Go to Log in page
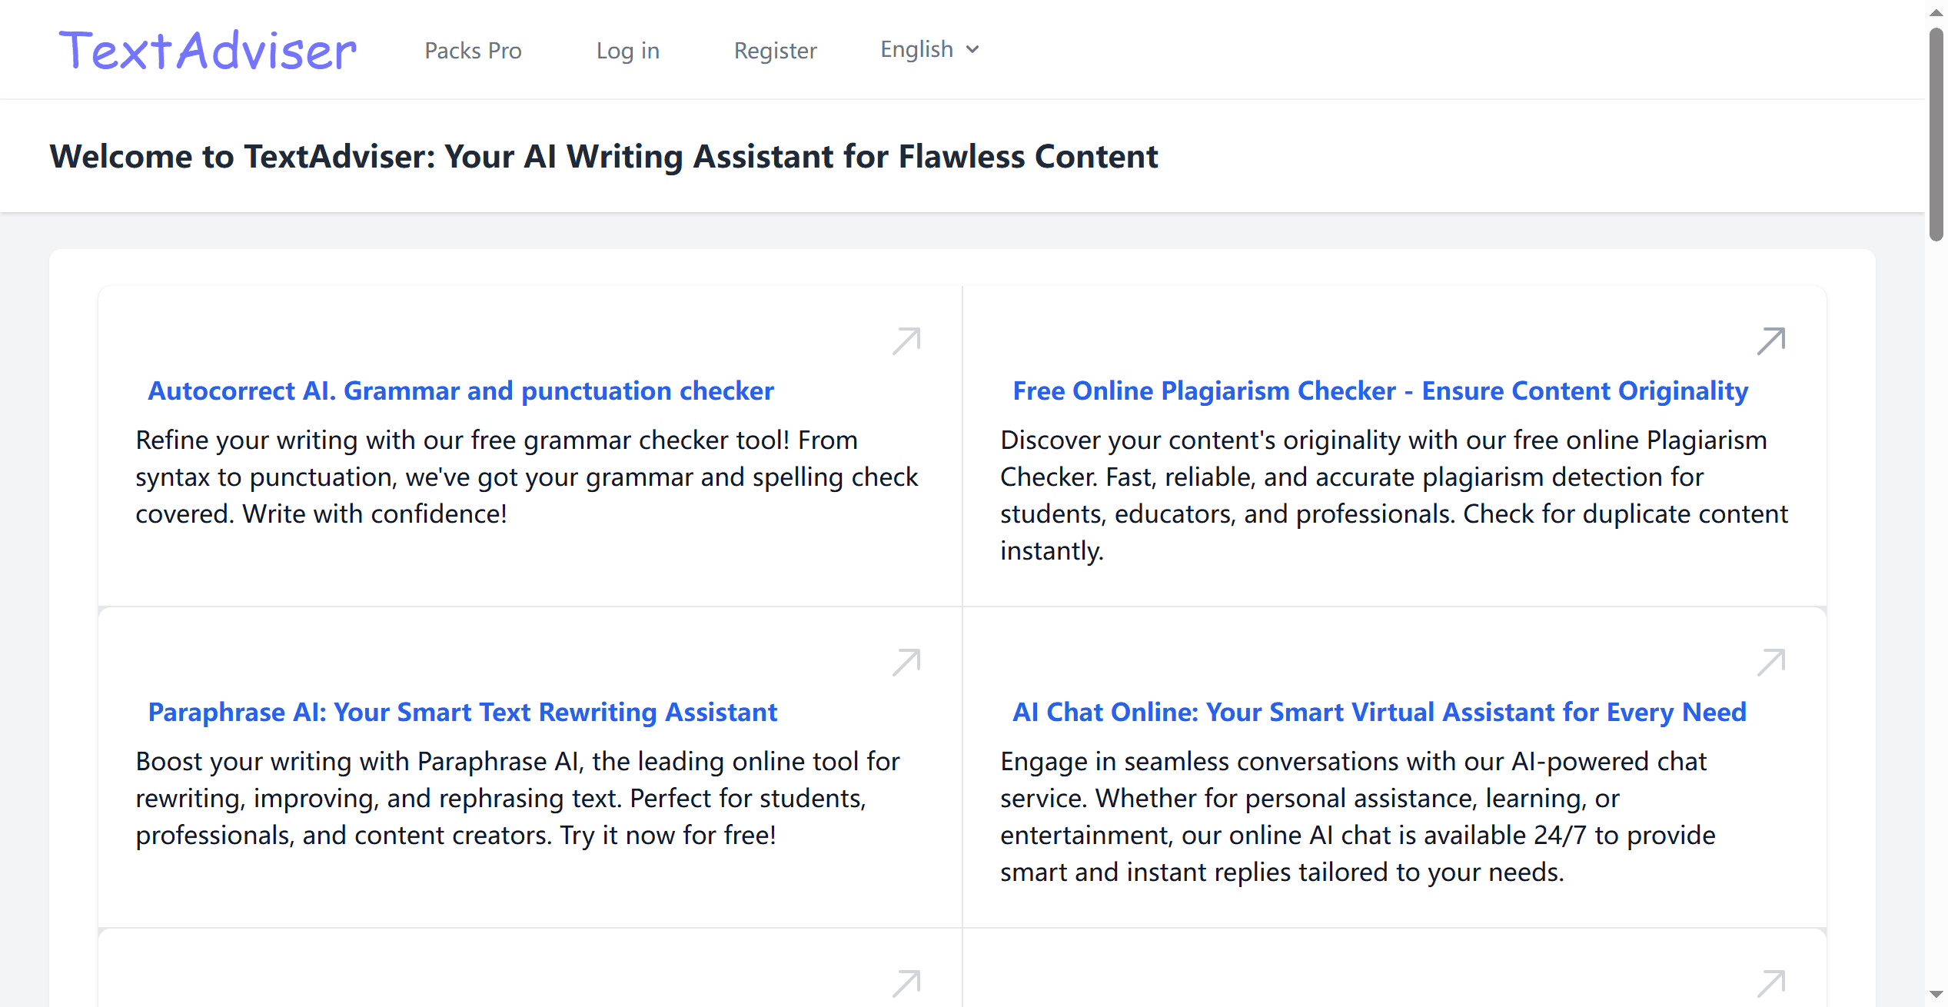This screenshot has width=1948, height=1007. pos(627,51)
